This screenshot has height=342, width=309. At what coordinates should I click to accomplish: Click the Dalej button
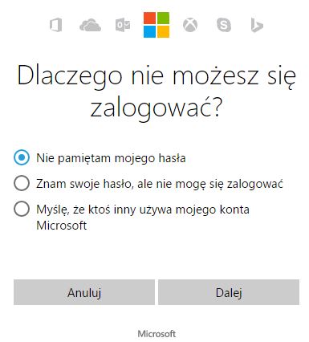229,292
